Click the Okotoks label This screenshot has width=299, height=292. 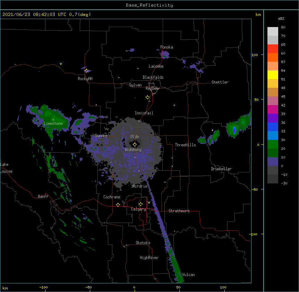click(143, 243)
